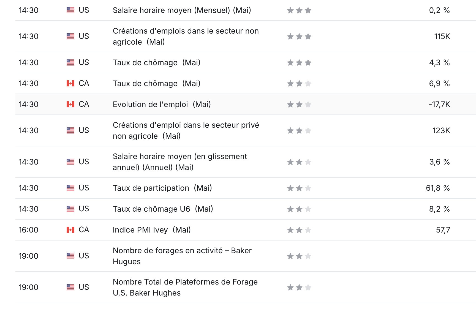Click the 115K value for non-farm payrolls
The height and width of the screenshot is (317, 476).
[x=442, y=36]
